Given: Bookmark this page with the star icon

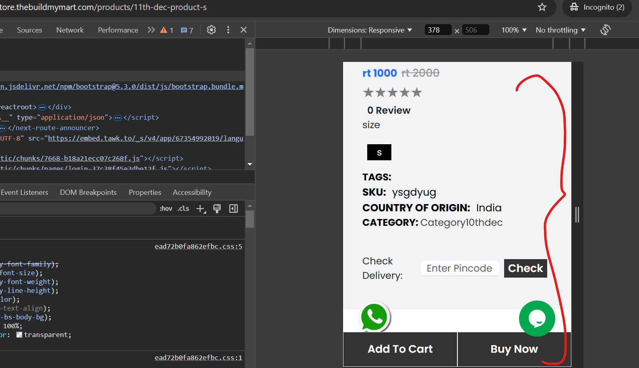Looking at the screenshot, I should [x=542, y=7].
